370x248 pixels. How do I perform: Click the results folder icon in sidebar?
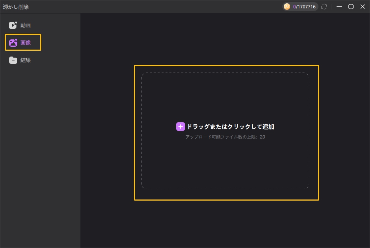click(x=13, y=60)
